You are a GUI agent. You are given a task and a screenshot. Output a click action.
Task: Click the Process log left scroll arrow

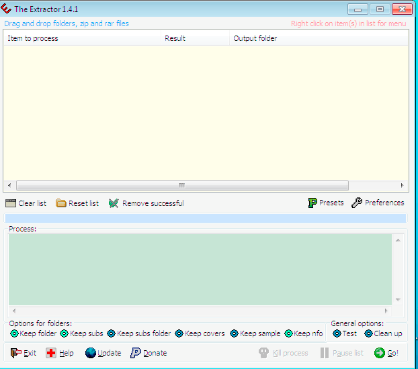(14, 311)
